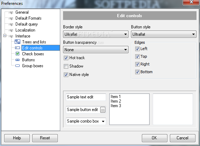
Task: Select Group boxes page
Action: (x=33, y=66)
